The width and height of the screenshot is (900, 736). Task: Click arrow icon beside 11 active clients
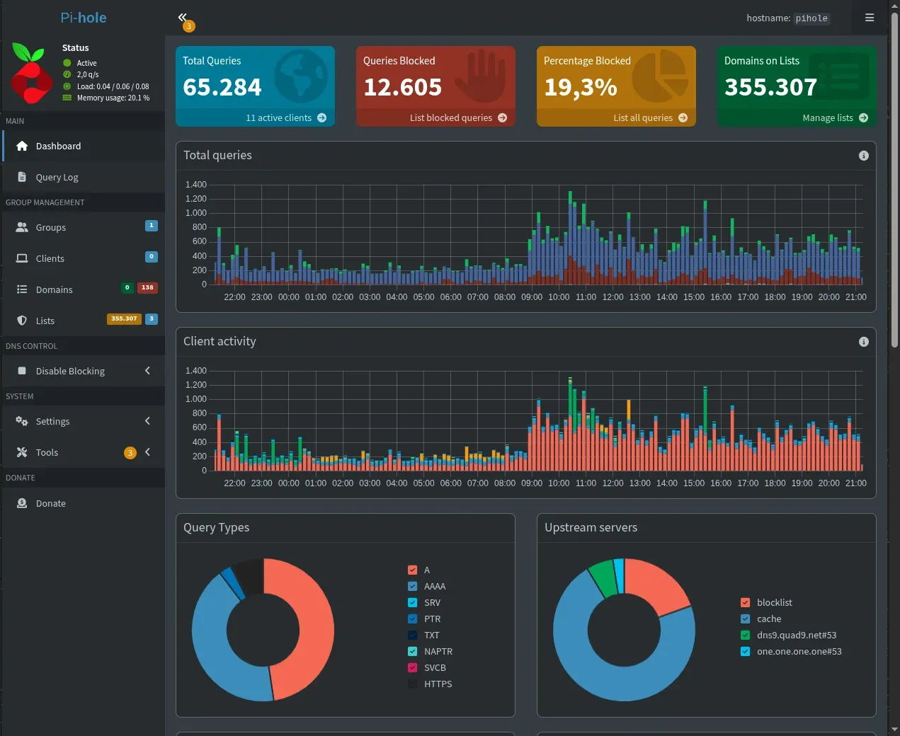pyautogui.click(x=322, y=118)
